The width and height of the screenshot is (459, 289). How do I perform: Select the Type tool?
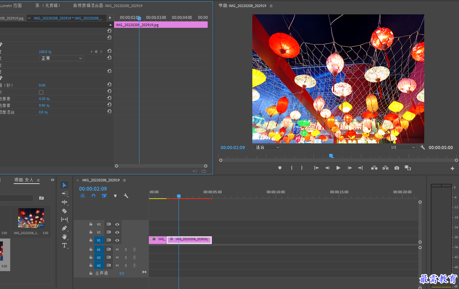[64, 245]
